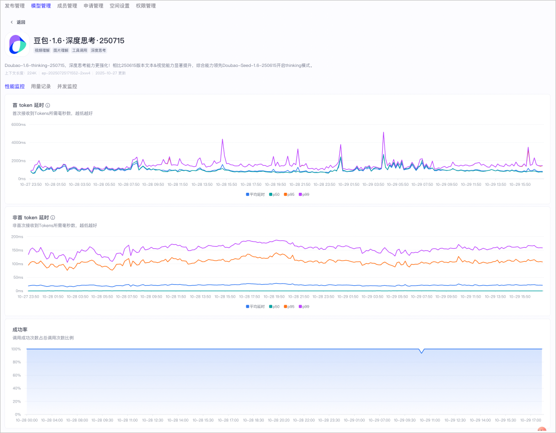The image size is (556, 433).
Task: Open info icon next to 首 token 延时
Action: tap(48, 105)
